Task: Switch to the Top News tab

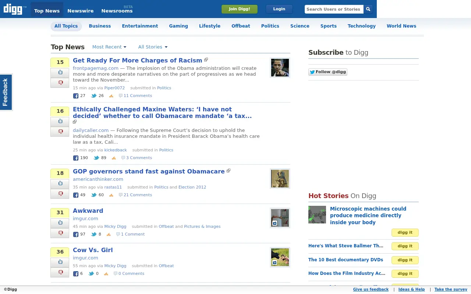Action: pos(47,10)
